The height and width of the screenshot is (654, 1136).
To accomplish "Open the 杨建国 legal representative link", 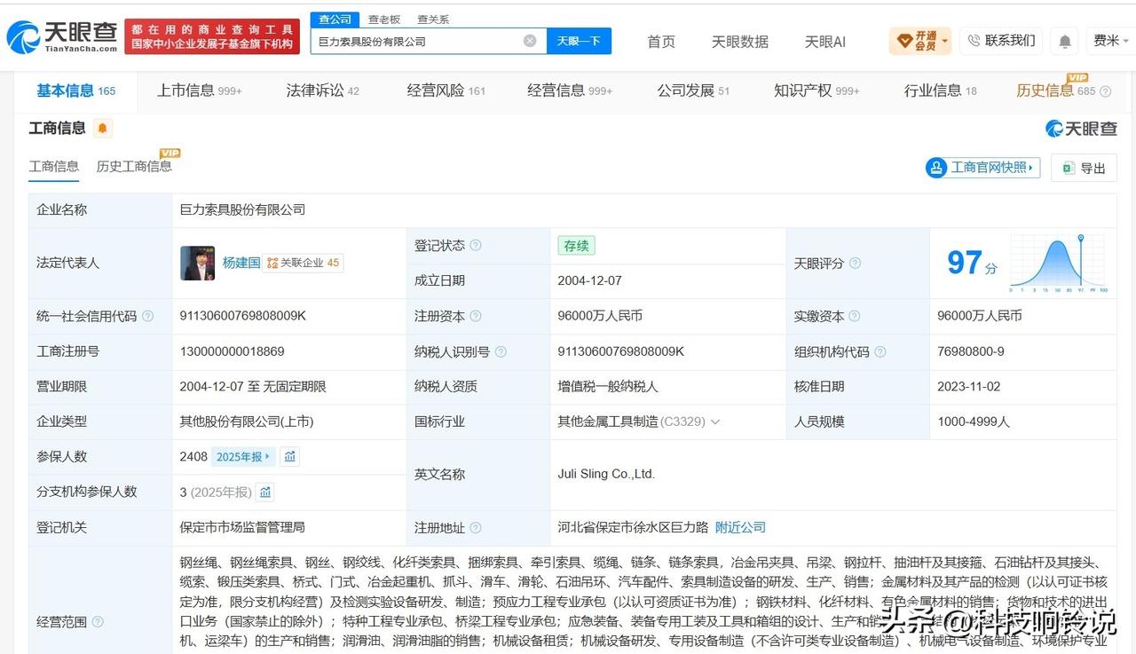I will (x=241, y=264).
